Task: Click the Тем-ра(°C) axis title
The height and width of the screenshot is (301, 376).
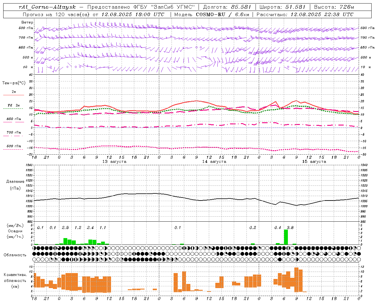Action: point(14,83)
